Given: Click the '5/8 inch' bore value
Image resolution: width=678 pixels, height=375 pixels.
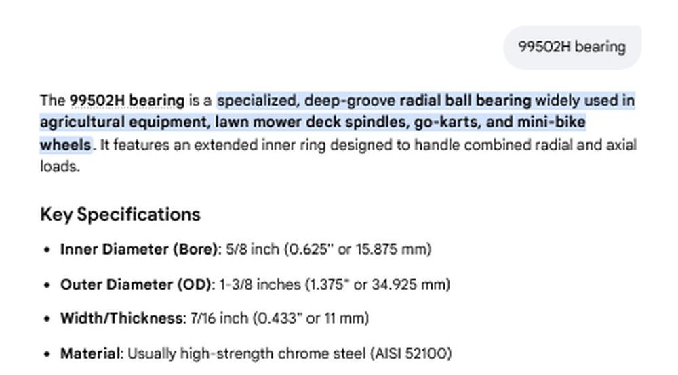Looking at the screenshot, I should point(252,249).
